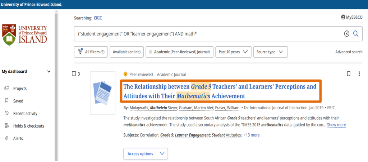Open the Advanced search link
Viewport: 368px width, 162px height.
coord(349,52)
